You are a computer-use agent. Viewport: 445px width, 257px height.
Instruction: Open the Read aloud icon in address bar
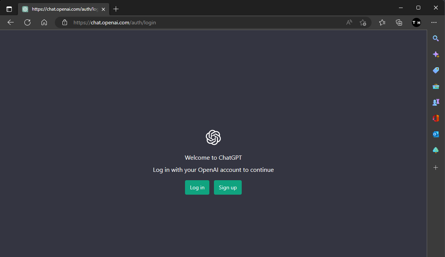click(349, 22)
